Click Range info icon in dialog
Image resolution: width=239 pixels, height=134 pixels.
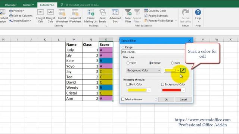(x=123, y=47)
